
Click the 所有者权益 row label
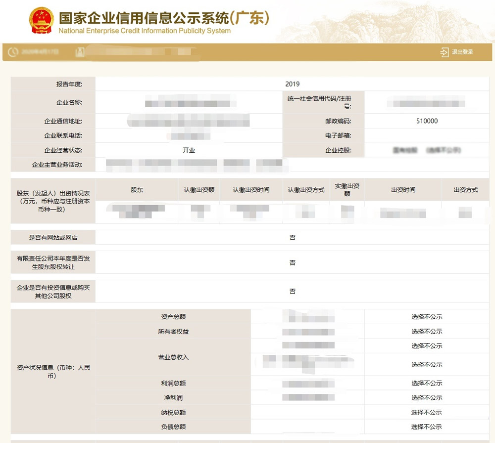(173, 332)
